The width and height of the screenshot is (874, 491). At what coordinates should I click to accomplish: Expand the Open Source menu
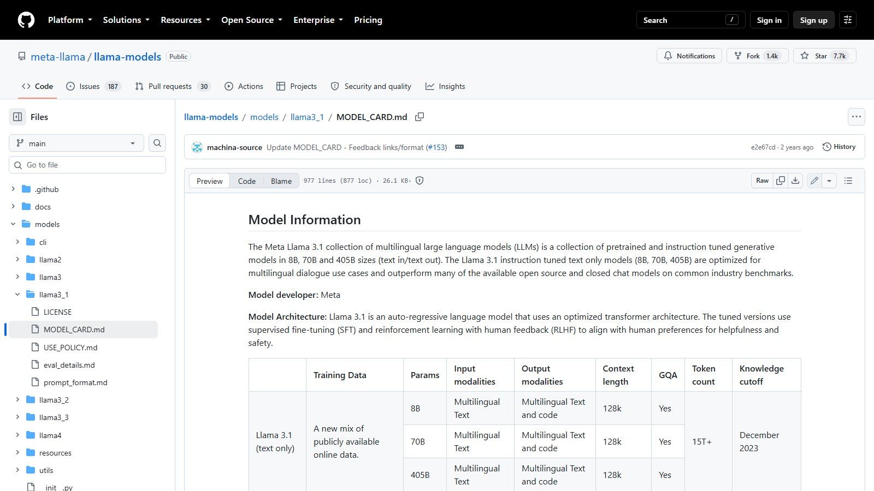coord(252,20)
